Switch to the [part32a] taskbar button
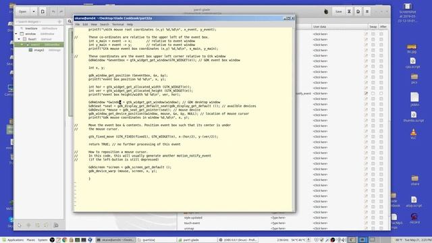Viewport: 432px width, 243px height. coord(156,240)
